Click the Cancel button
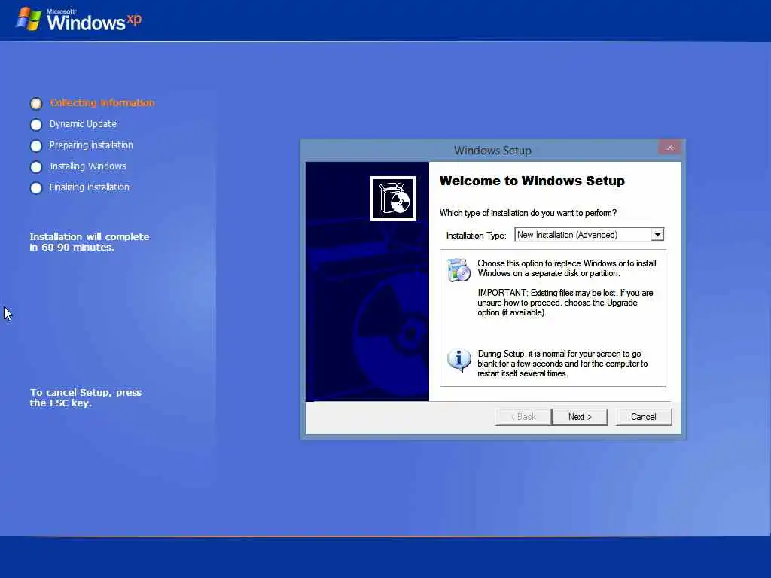This screenshot has width=771, height=578. [643, 417]
